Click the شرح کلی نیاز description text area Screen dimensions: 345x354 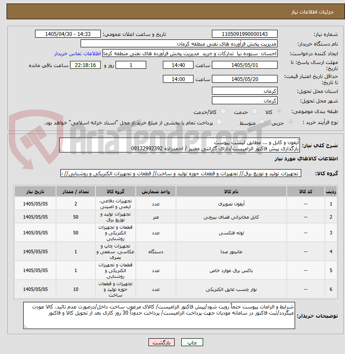(180, 145)
